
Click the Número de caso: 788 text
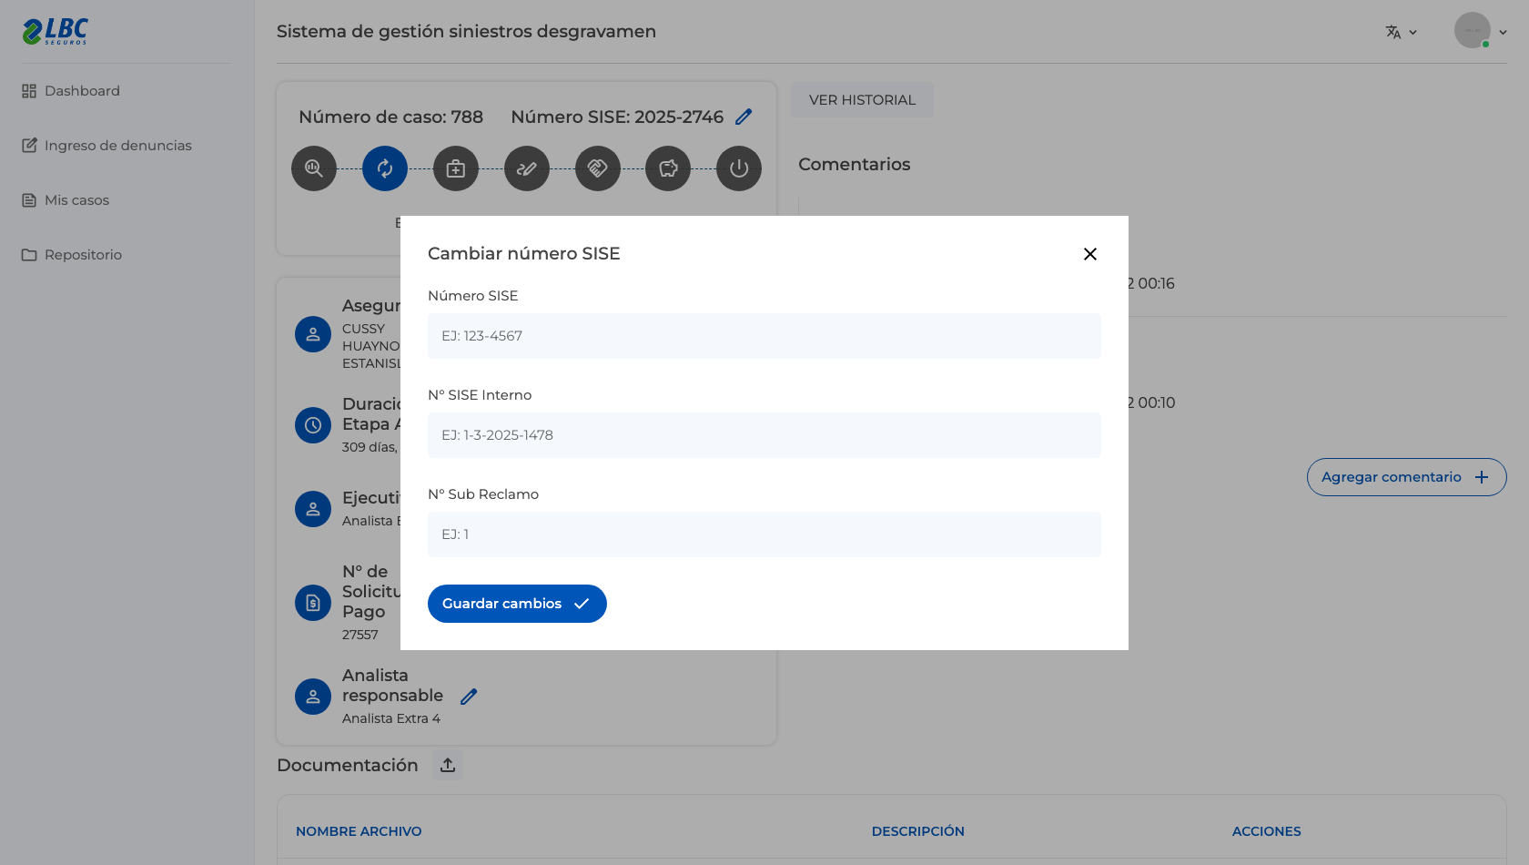click(391, 117)
